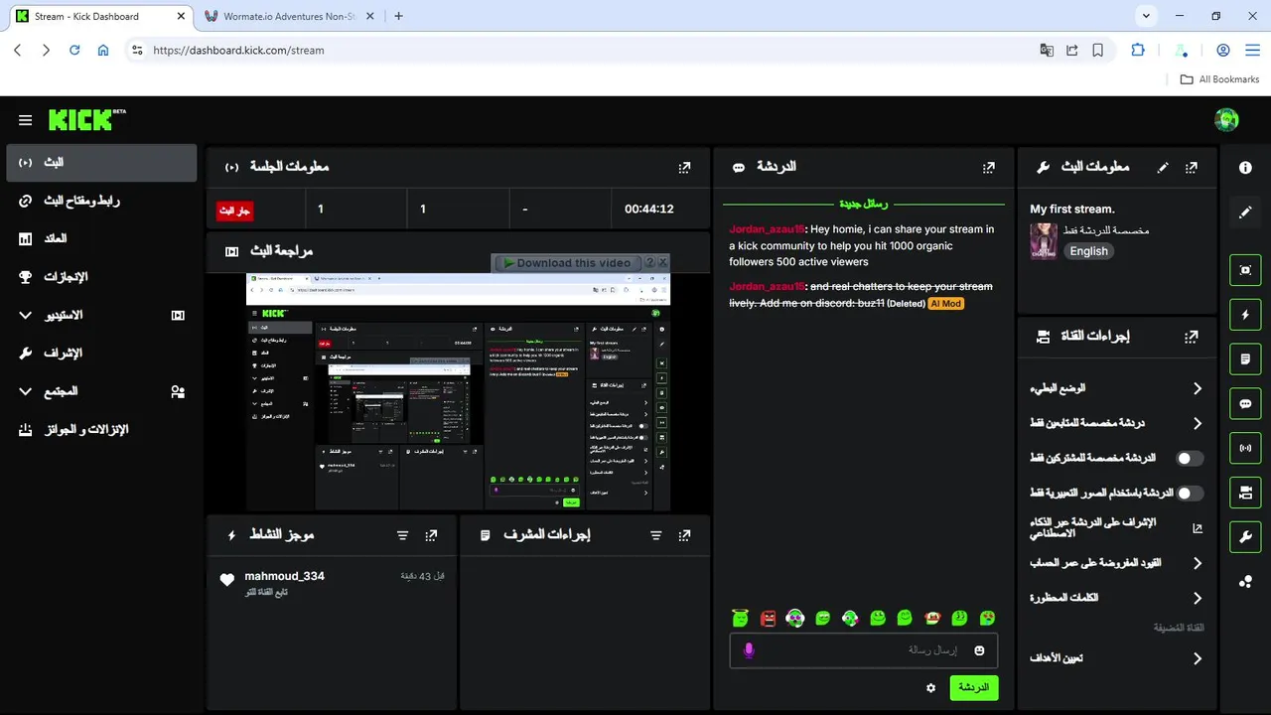Click the stream preview thumbnail

458,392
